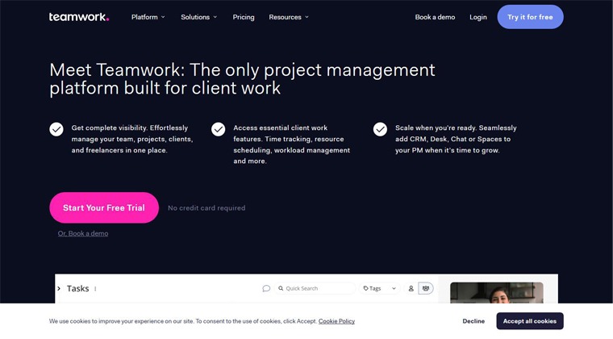Open the Tags dropdown

click(x=380, y=289)
